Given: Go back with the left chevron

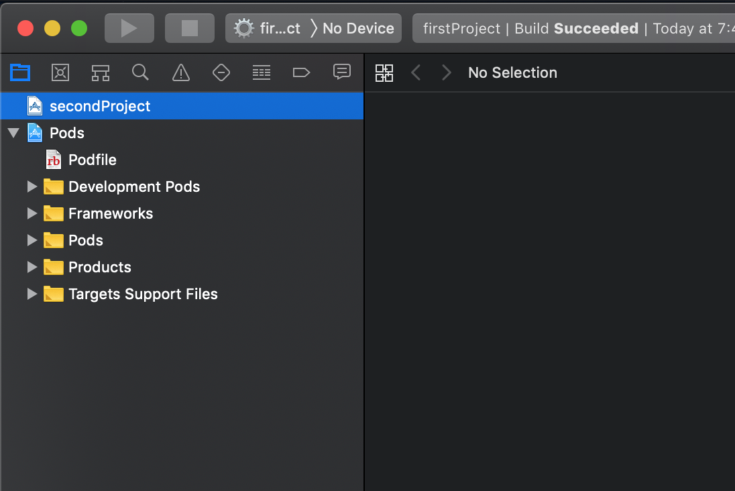Looking at the screenshot, I should (416, 72).
